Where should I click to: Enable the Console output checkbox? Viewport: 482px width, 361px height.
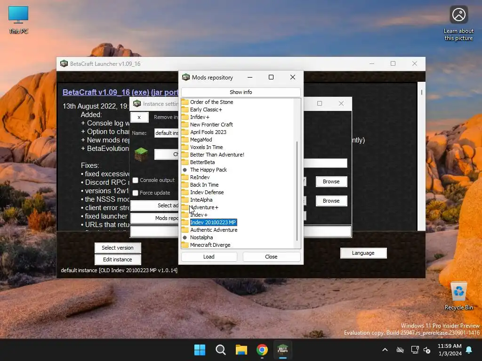pos(135,180)
